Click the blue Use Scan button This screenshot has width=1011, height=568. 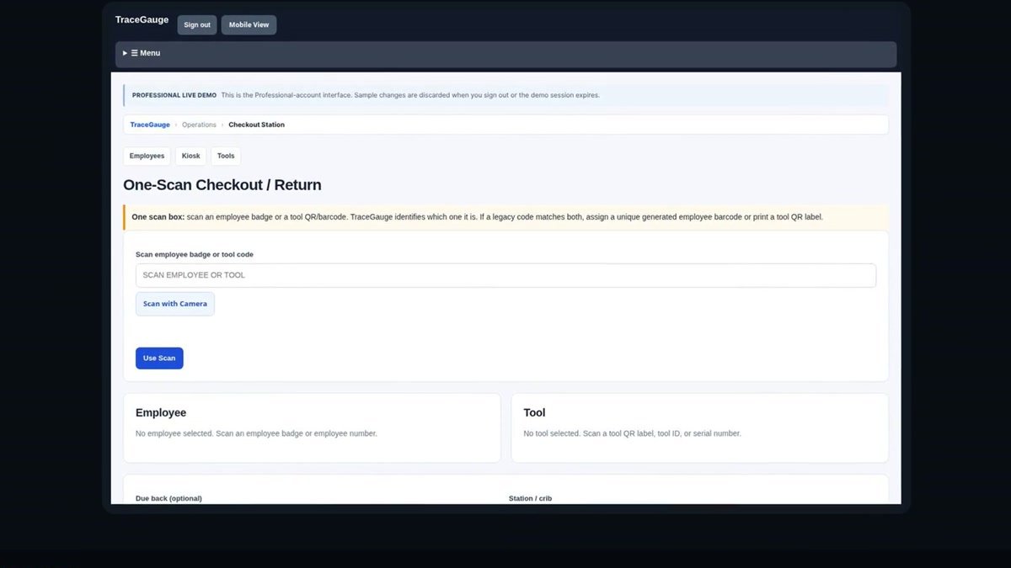tap(159, 358)
